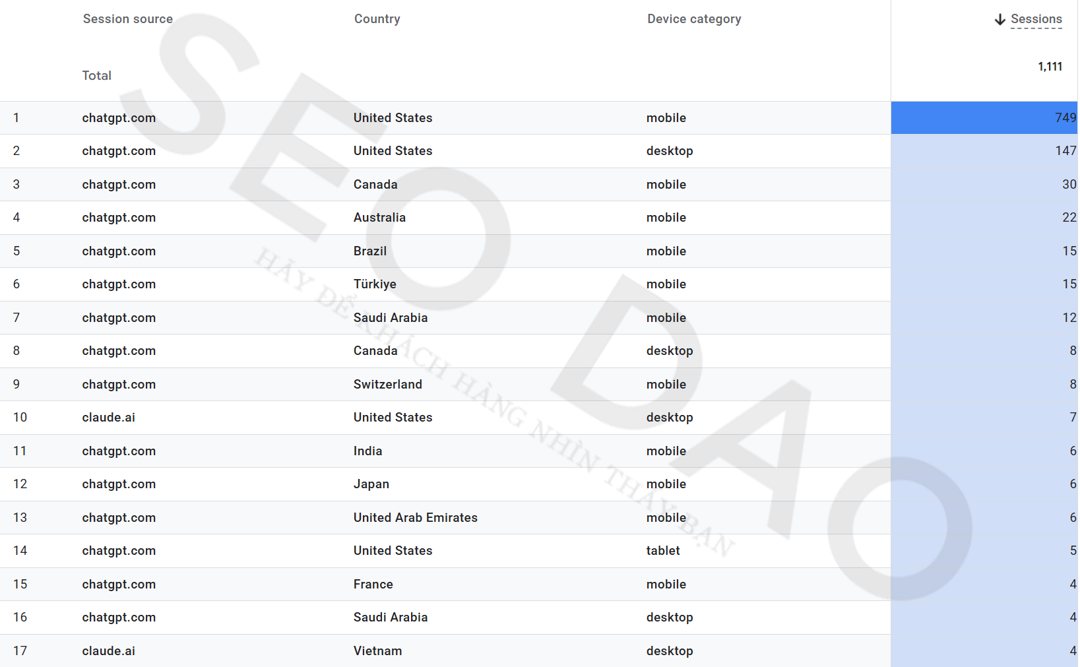Click United States in row 14
Viewport: 1080px width, 667px height.
tap(393, 551)
